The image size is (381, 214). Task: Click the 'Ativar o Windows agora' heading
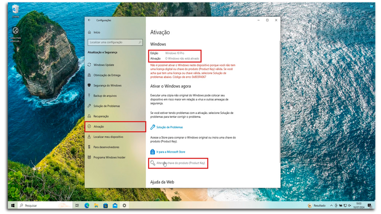point(171,86)
